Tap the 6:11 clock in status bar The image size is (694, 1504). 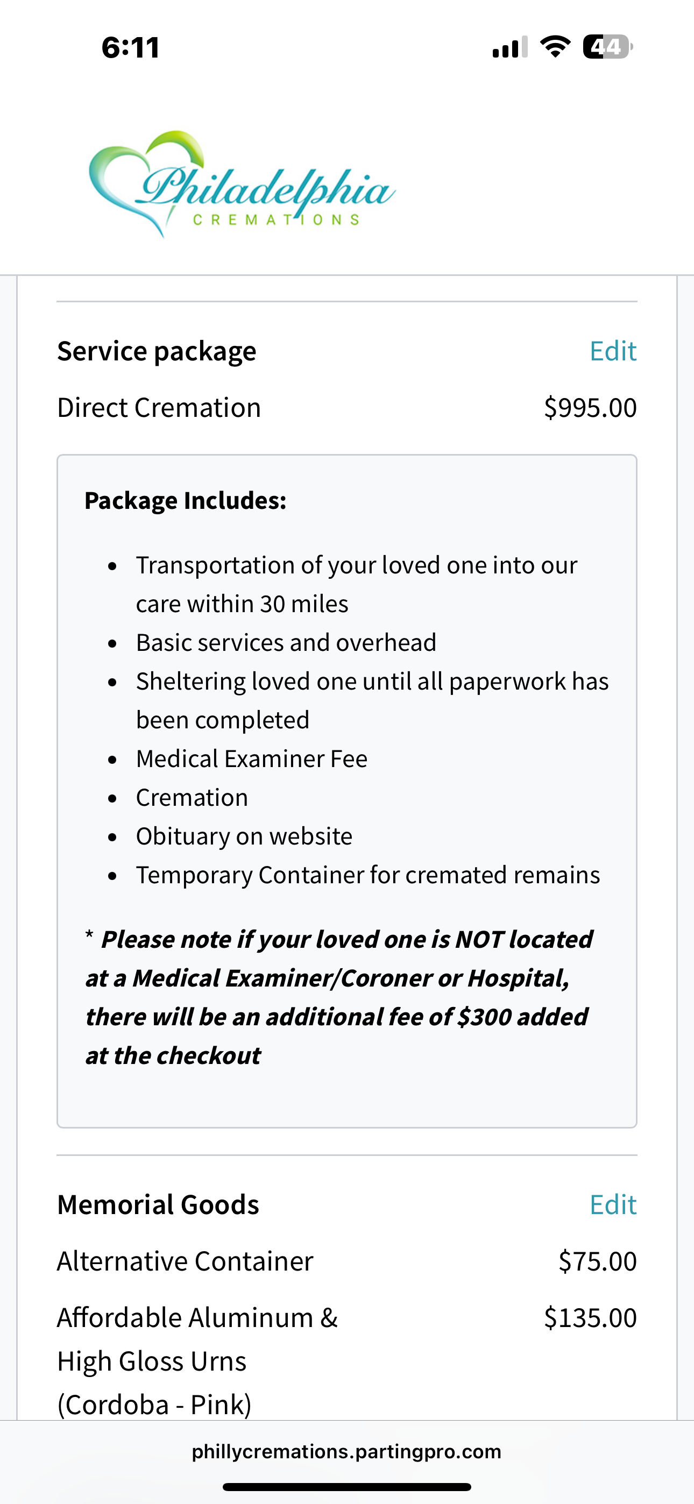(130, 47)
